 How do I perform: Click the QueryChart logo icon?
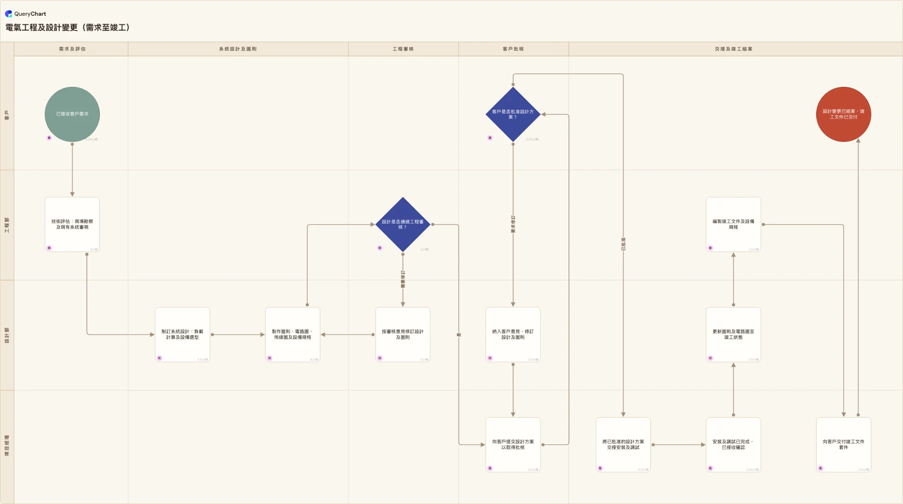point(9,14)
